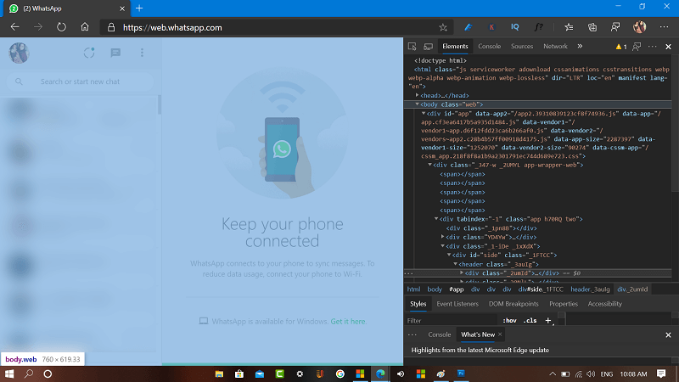Viewport: 679px width, 382px height.
Task: Open the Network tab
Action: (x=555, y=47)
